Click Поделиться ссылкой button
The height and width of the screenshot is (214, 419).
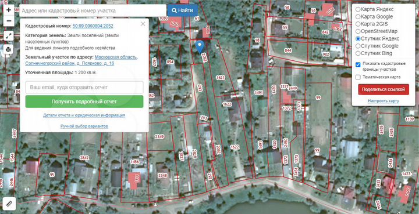click(384, 89)
